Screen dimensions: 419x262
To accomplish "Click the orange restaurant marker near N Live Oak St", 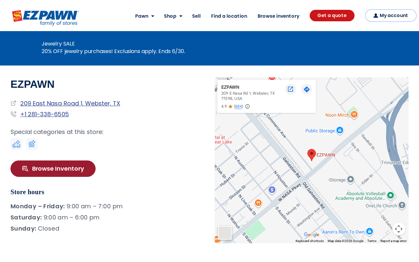I will 258,203.
